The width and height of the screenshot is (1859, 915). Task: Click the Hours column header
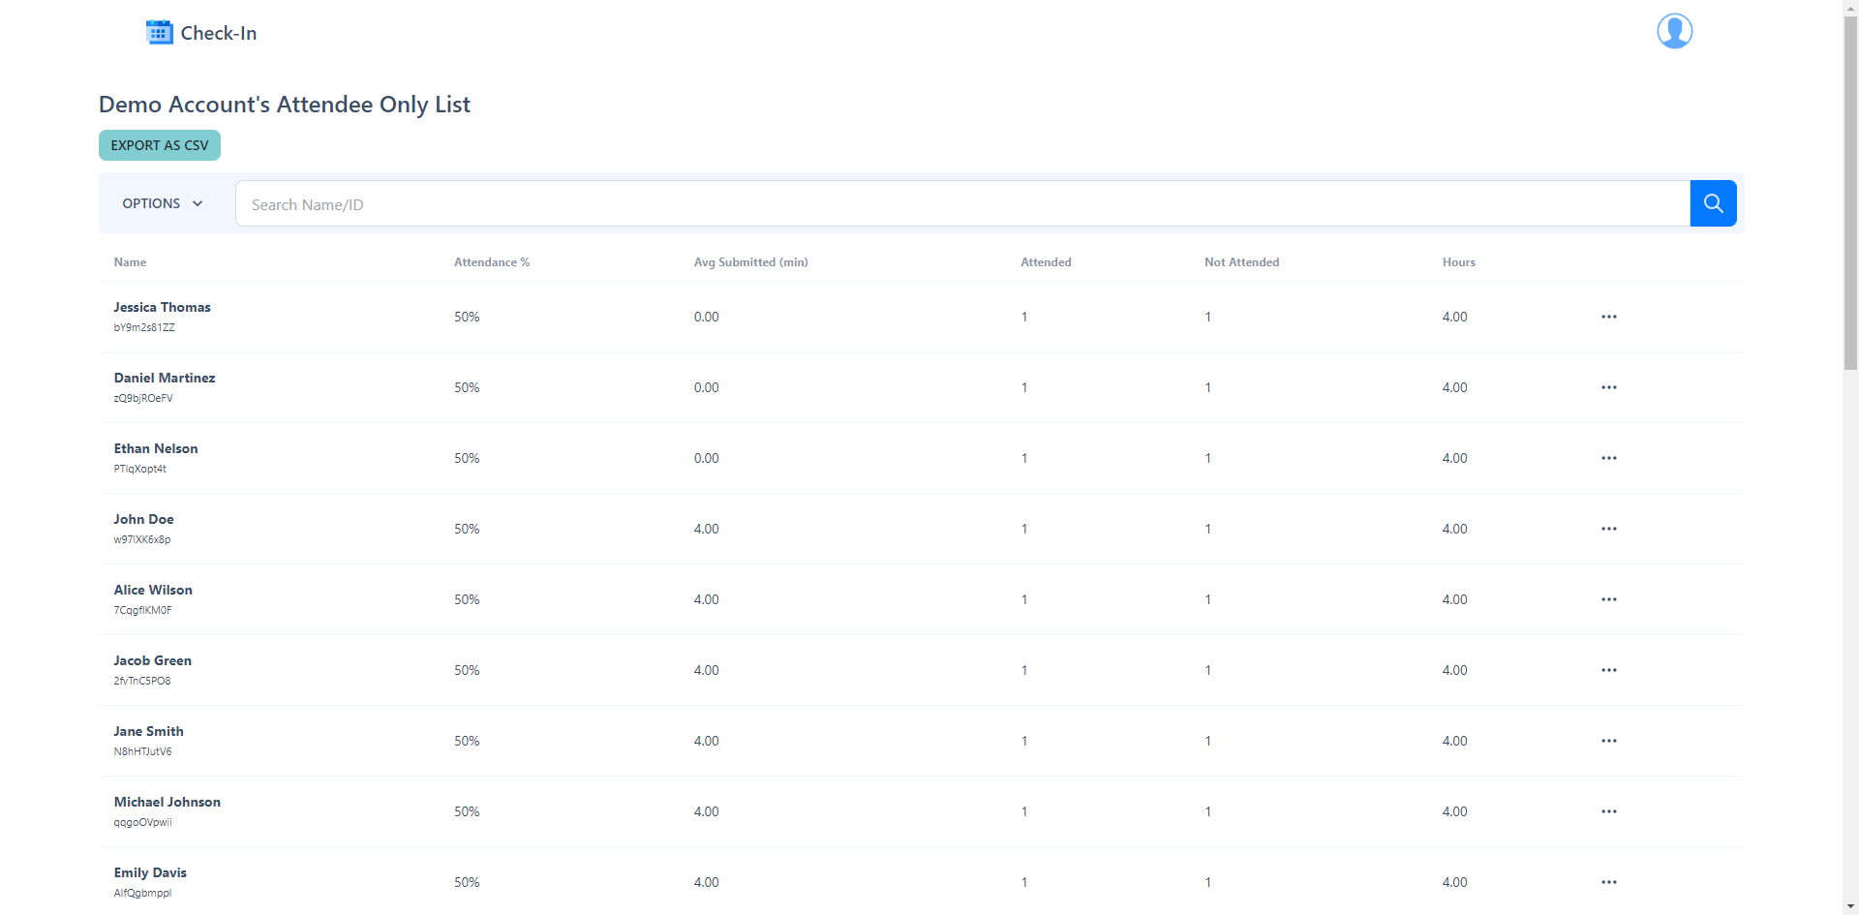[x=1458, y=262]
